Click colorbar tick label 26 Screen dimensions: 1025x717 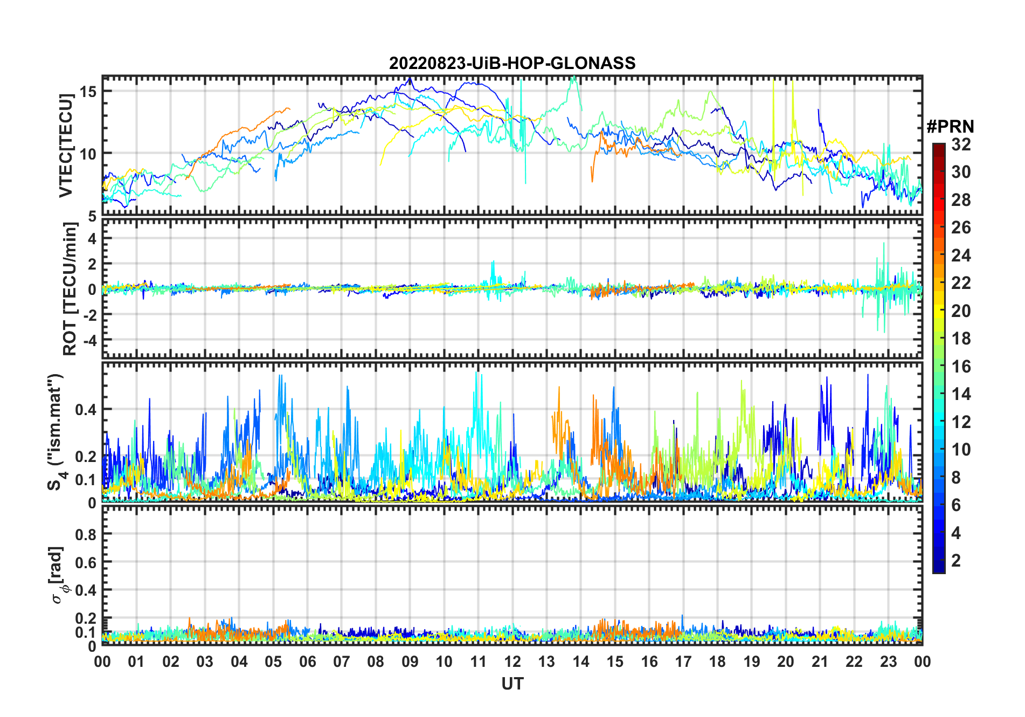[x=961, y=227]
